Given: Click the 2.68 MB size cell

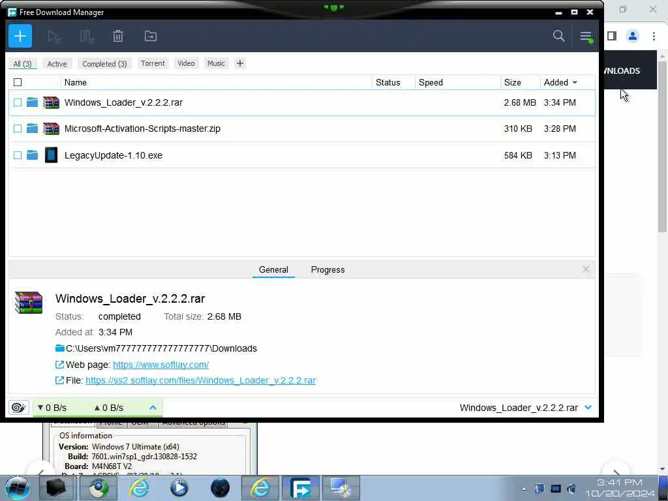Looking at the screenshot, I should [520, 102].
